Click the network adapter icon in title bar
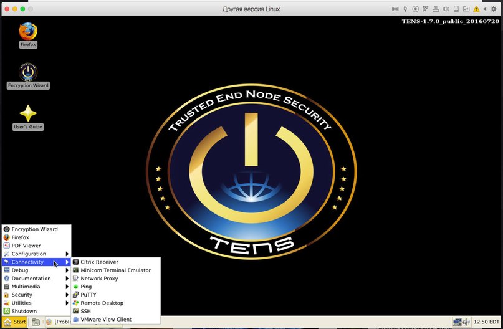503x329 pixels. 426,9
